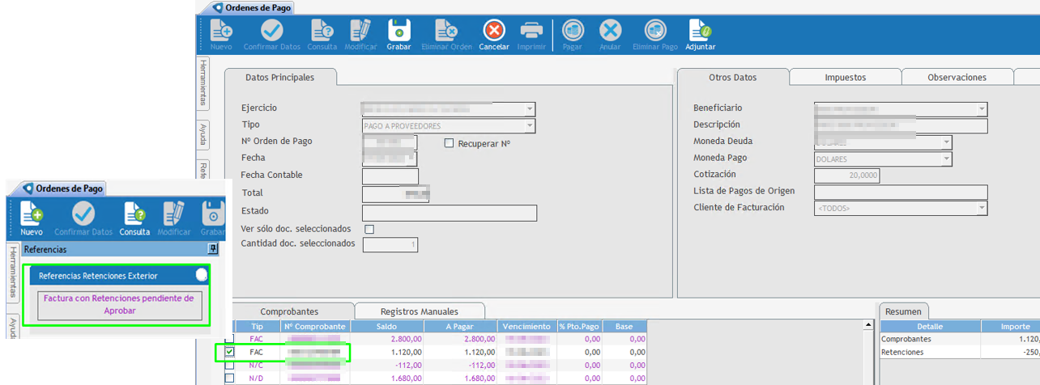Switch to the Datos Principales tab
The image size is (1040, 385).
[279, 78]
